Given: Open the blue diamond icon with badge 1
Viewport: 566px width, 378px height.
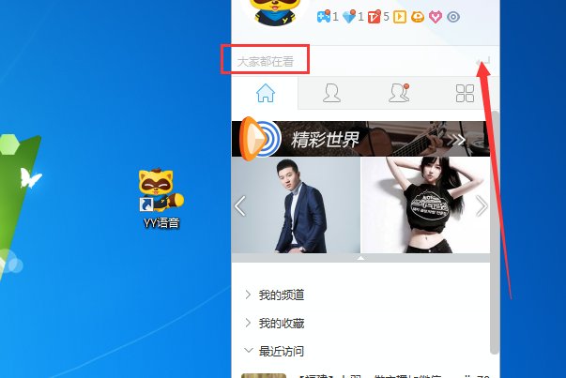Looking at the screenshot, I should 348,17.
